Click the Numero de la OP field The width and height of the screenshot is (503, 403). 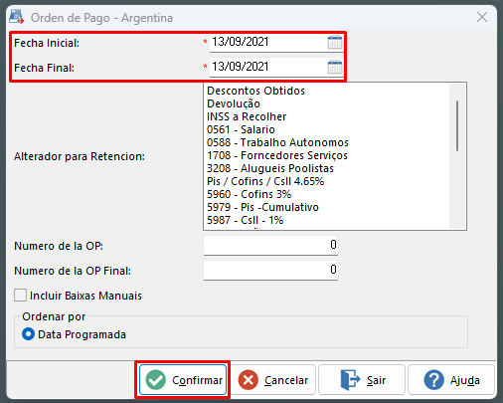coord(270,246)
